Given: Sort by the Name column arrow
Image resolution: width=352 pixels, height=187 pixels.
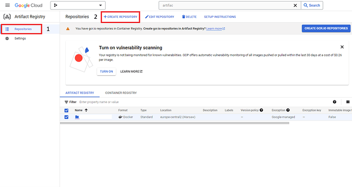Looking at the screenshot, I should point(86,110).
